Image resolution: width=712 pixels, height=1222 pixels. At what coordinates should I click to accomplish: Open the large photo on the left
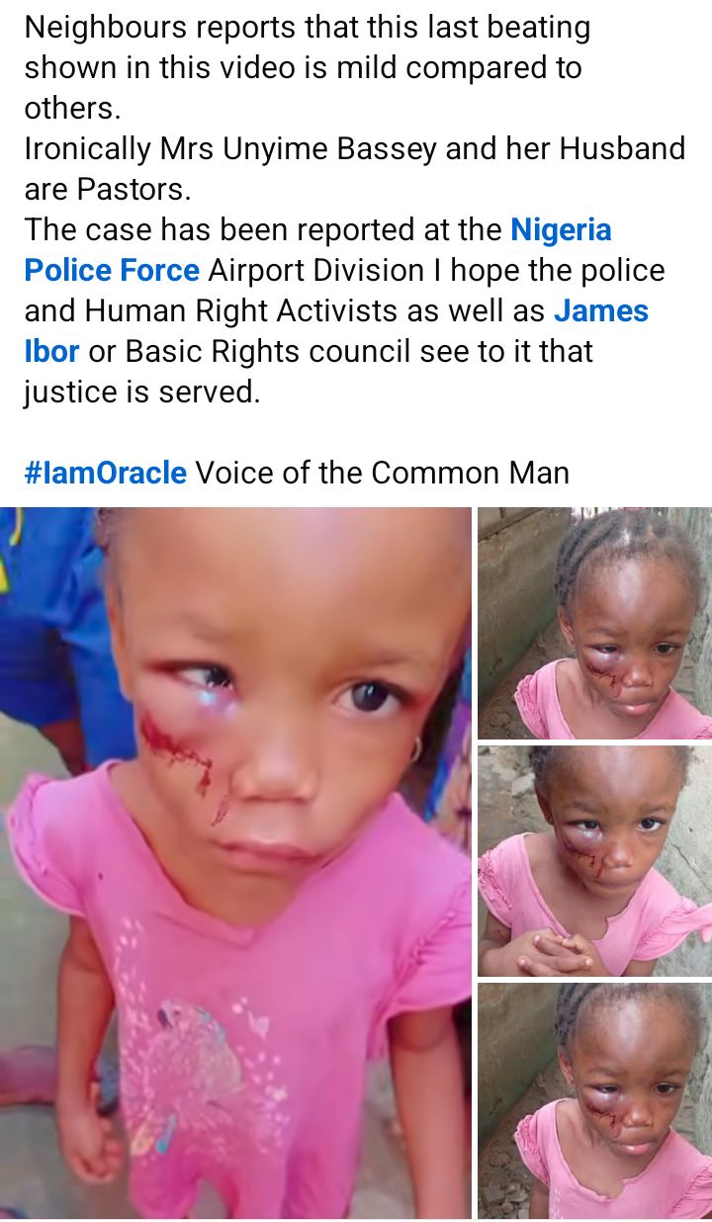235,863
